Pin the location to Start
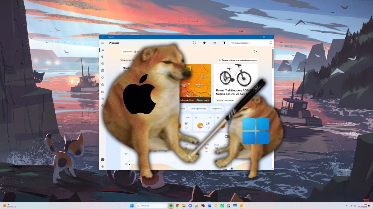Viewport: 373px width, 209px height. [x=214, y=43]
